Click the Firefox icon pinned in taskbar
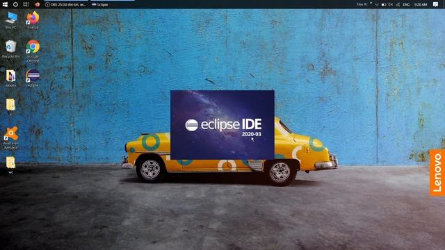Viewport: 445px width, 250px height. (x=37, y=5)
